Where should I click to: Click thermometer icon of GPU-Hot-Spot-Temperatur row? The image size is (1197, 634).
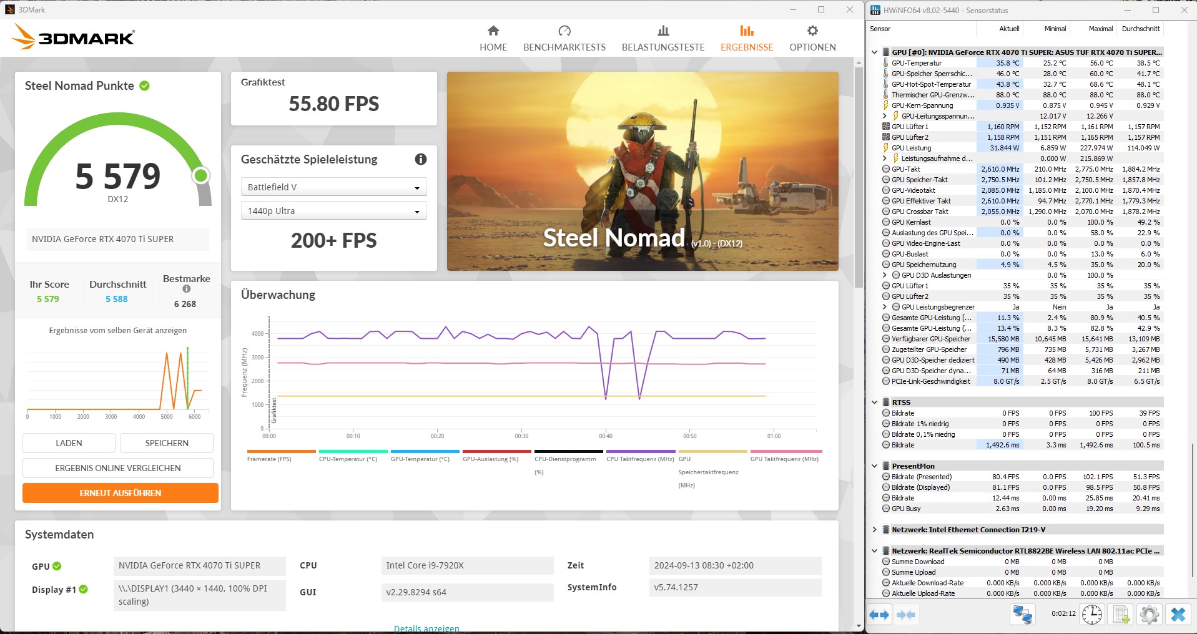point(885,84)
